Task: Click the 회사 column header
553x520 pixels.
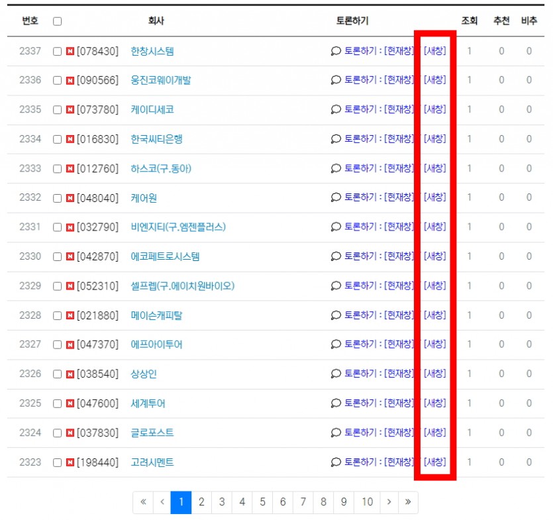Action: 156,21
